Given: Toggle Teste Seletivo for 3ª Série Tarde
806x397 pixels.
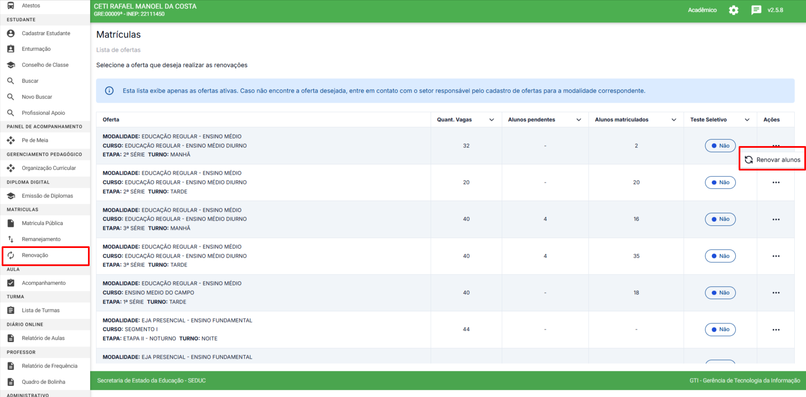Looking at the screenshot, I should [720, 256].
